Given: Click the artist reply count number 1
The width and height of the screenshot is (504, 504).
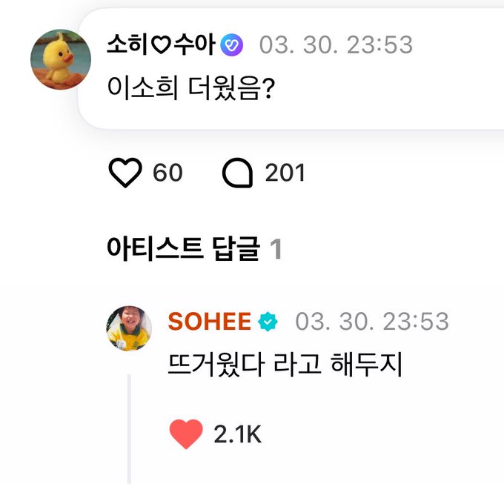Looking at the screenshot, I should coord(276,250).
